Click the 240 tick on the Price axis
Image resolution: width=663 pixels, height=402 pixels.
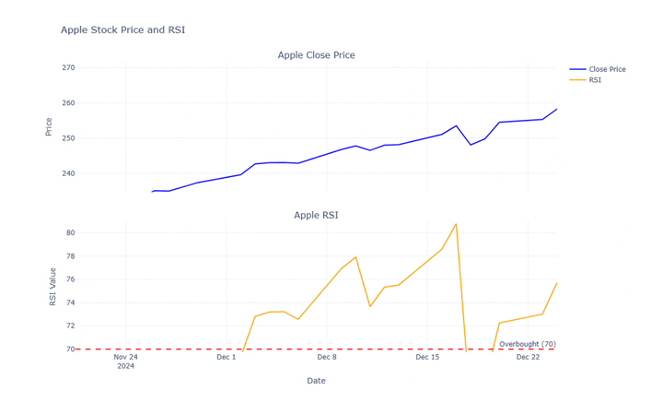(x=68, y=173)
